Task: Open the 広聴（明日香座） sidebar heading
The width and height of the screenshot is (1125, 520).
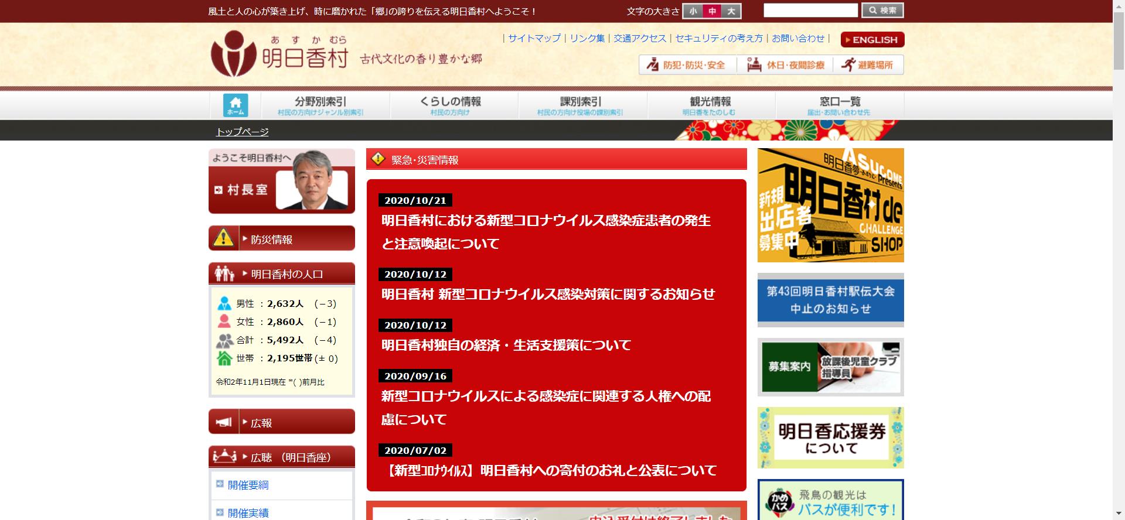Action: (282, 457)
